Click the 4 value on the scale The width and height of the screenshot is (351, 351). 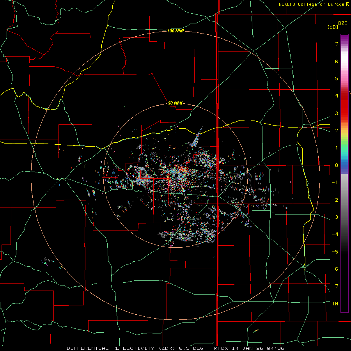pos(337,96)
